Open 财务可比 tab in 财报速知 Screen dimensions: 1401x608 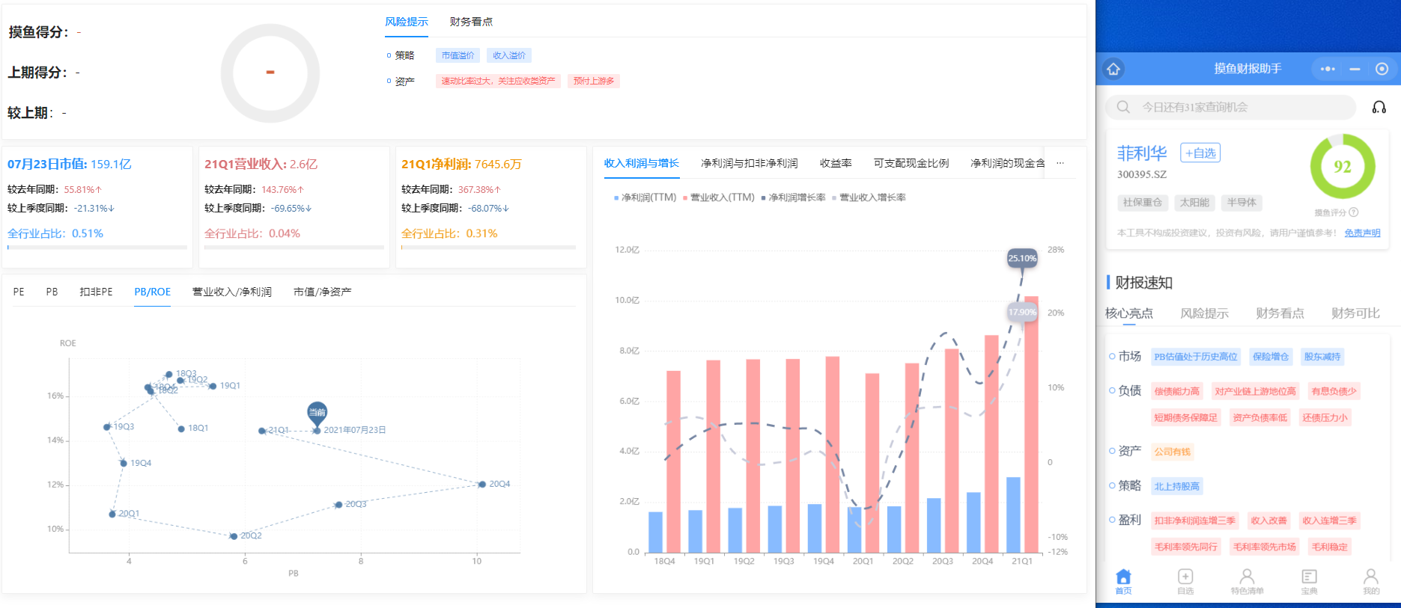coord(1355,313)
